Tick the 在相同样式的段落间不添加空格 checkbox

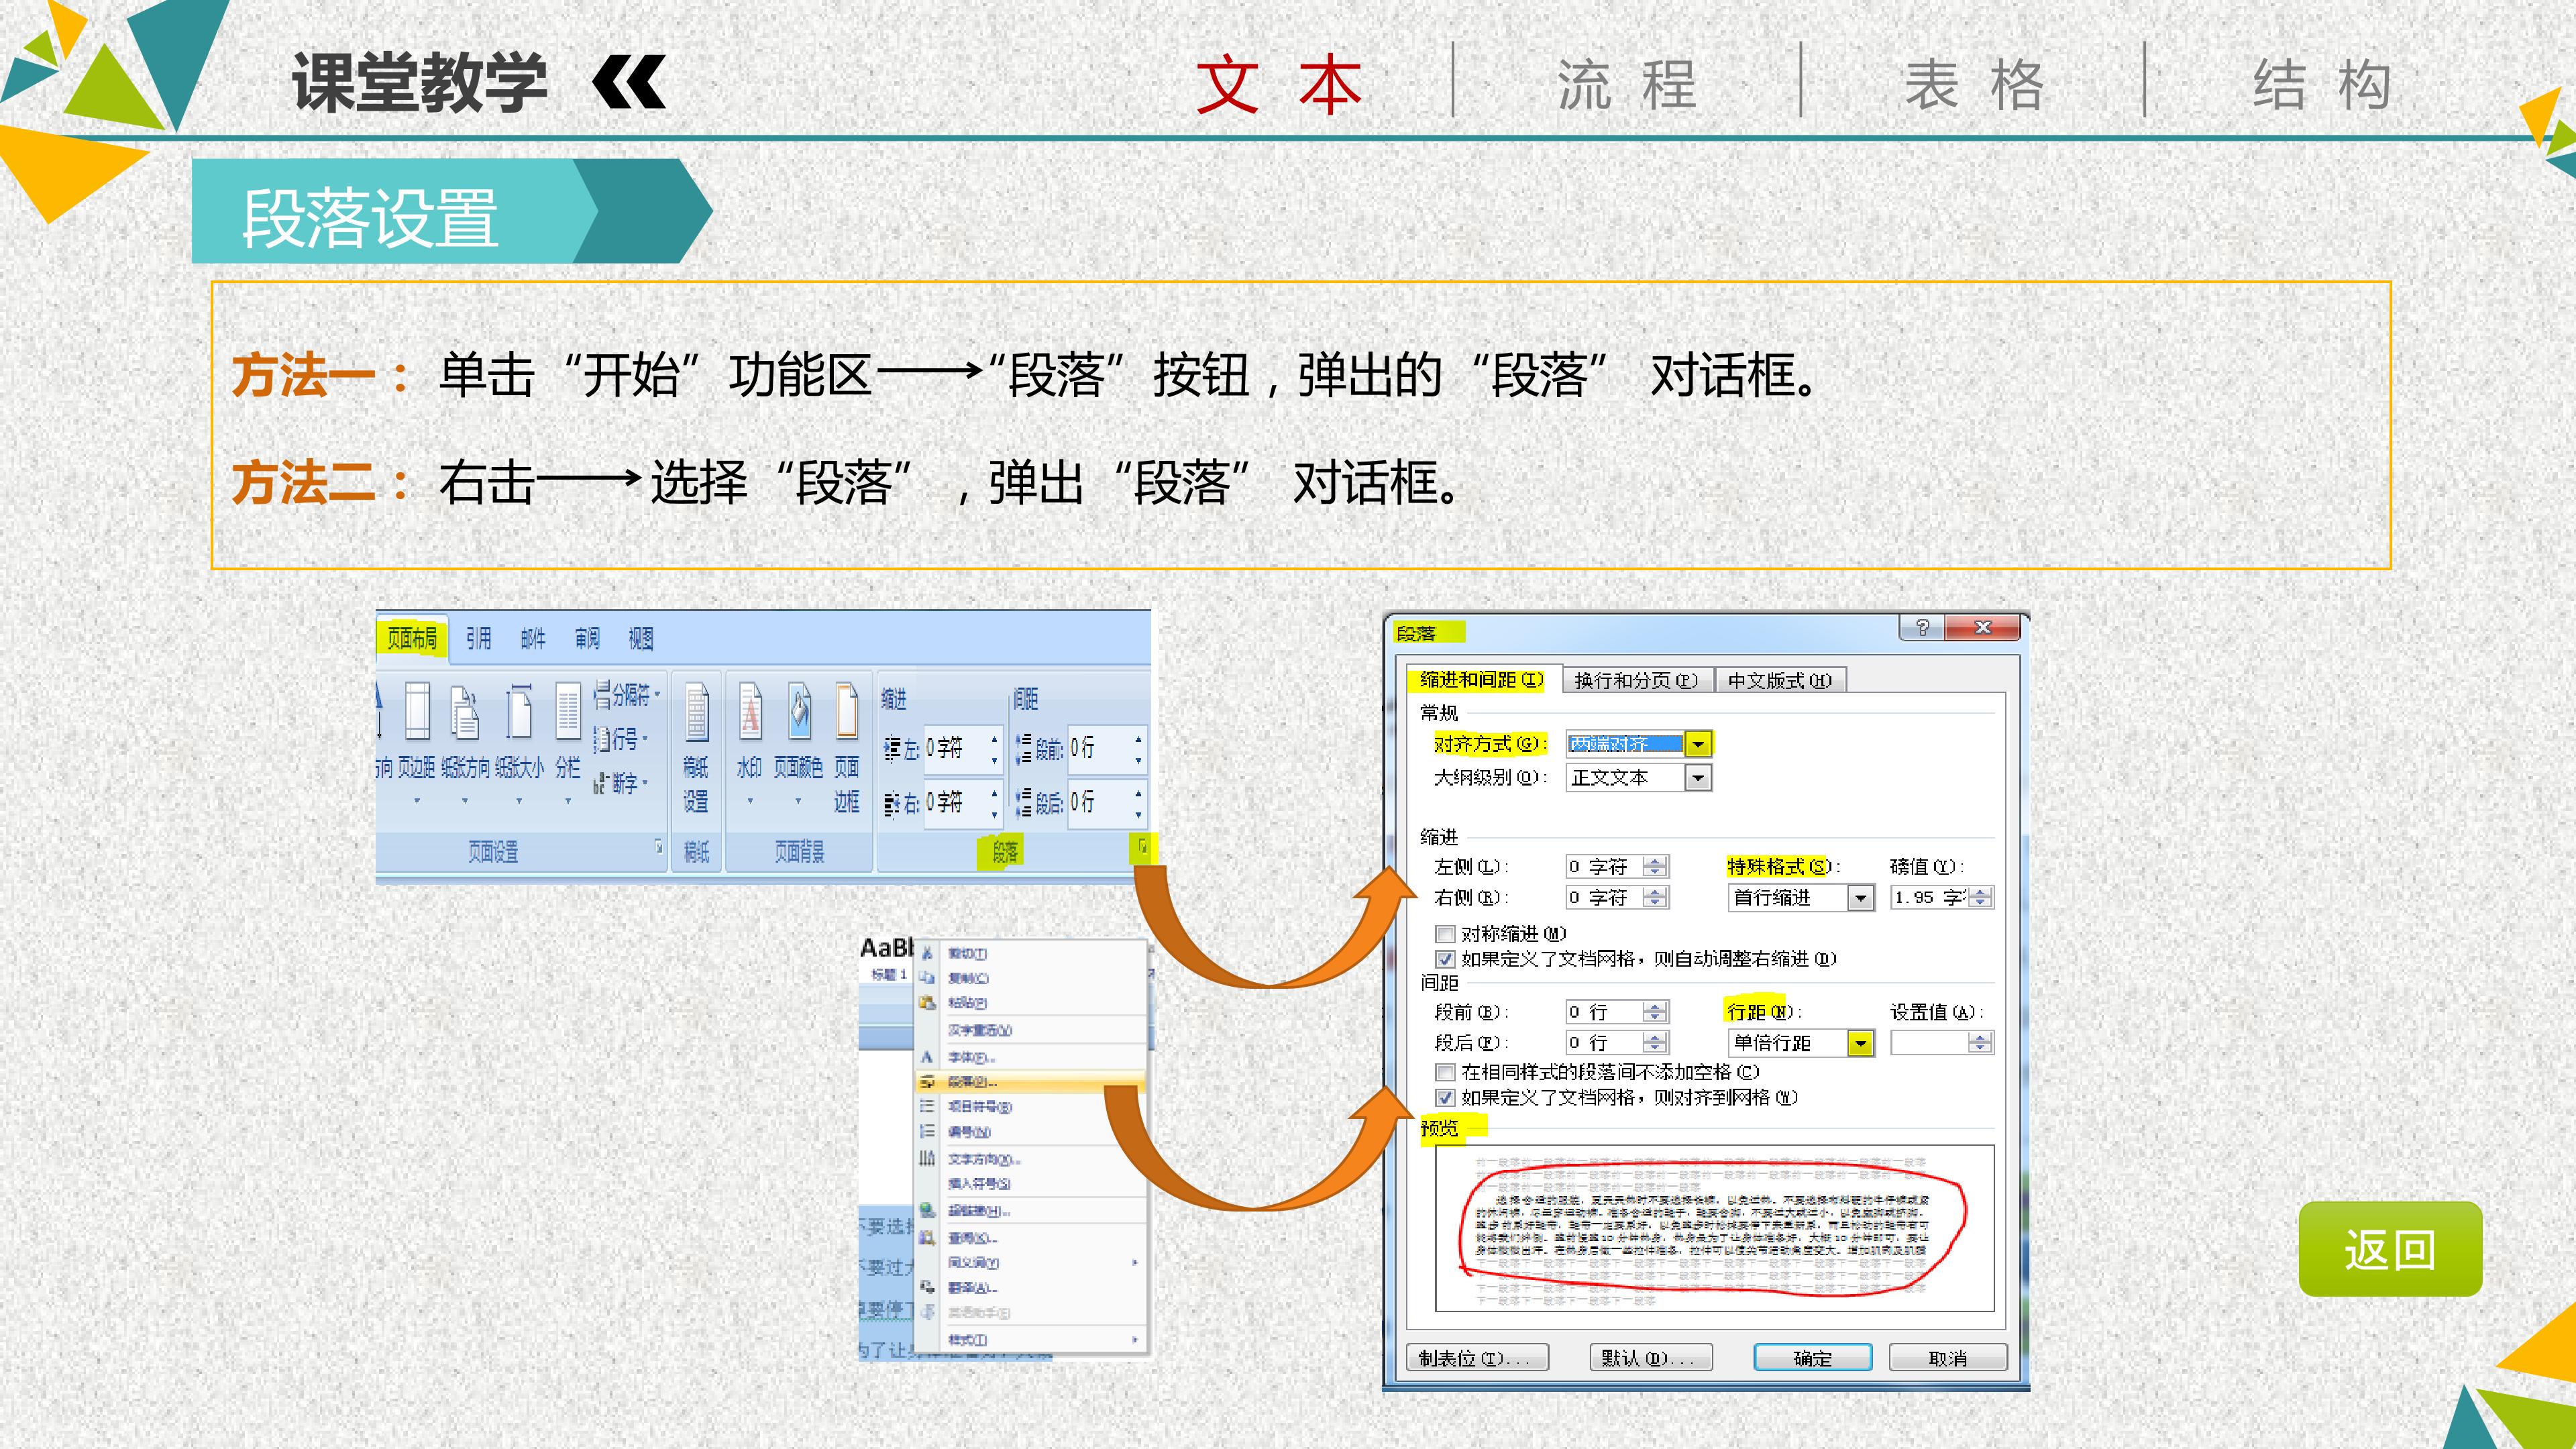pos(1445,1072)
